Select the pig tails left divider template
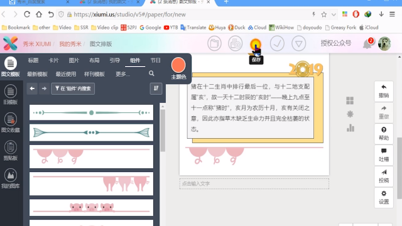The image size is (402, 226). tap(91, 156)
